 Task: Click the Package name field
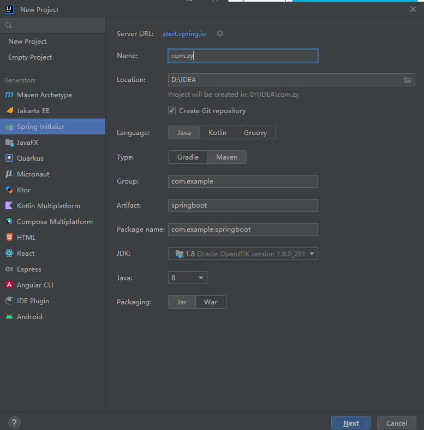point(243,229)
